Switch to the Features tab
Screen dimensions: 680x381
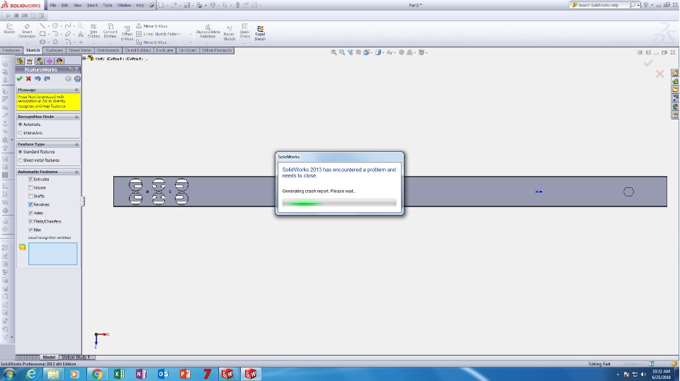point(11,51)
